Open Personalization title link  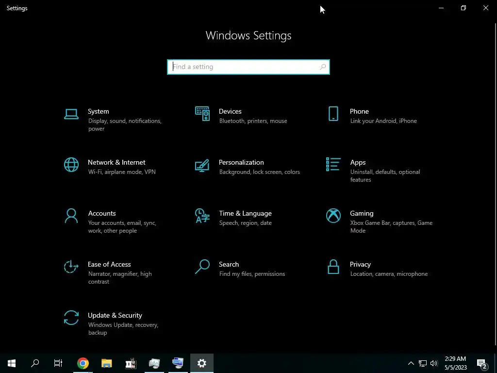(241, 162)
